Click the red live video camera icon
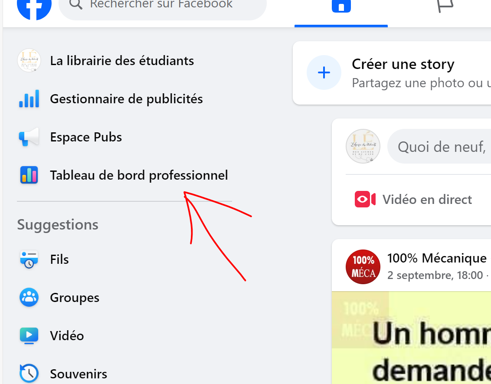This screenshot has height=384, width=491. click(365, 199)
